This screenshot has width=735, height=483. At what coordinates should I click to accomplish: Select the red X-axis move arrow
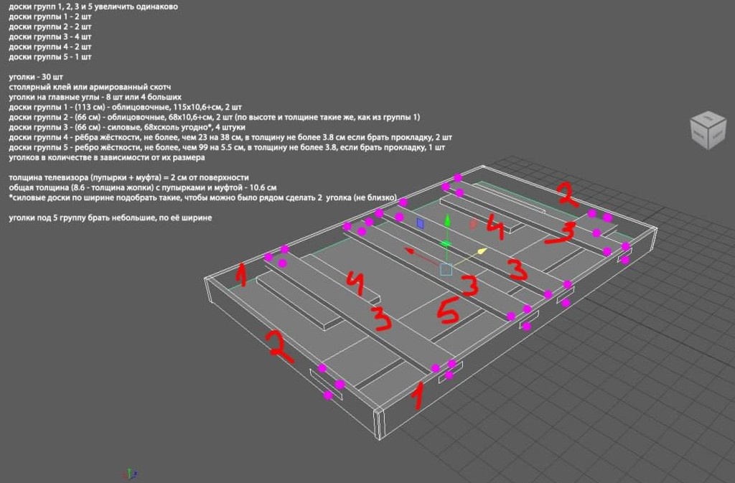(x=410, y=252)
